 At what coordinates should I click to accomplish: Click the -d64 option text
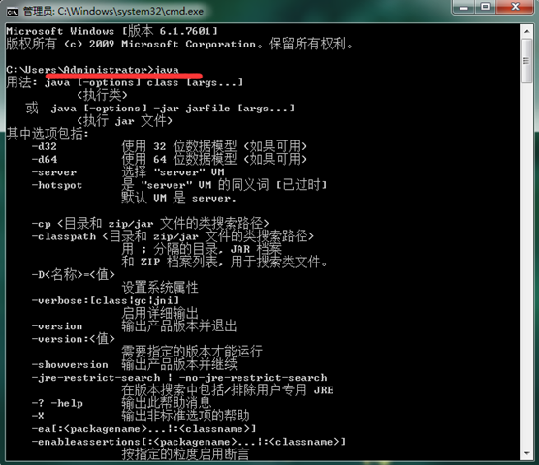pos(45,159)
